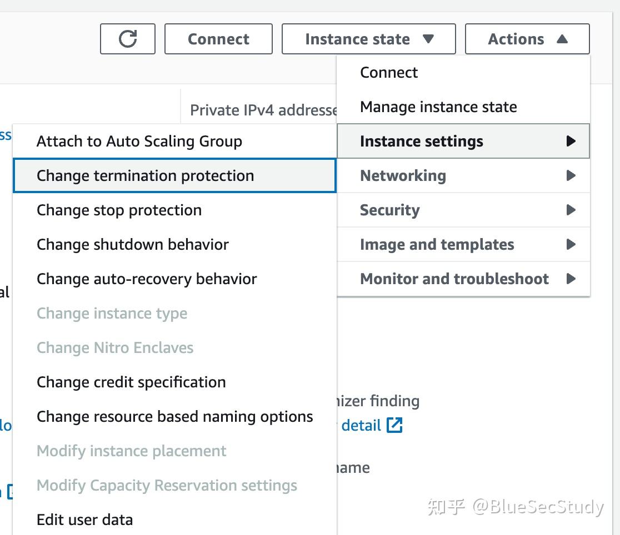Viewport: 620px width, 535px height.
Task: Click the Connect button in toolbar
Action: pyautogui.click(x=218, y=39)
